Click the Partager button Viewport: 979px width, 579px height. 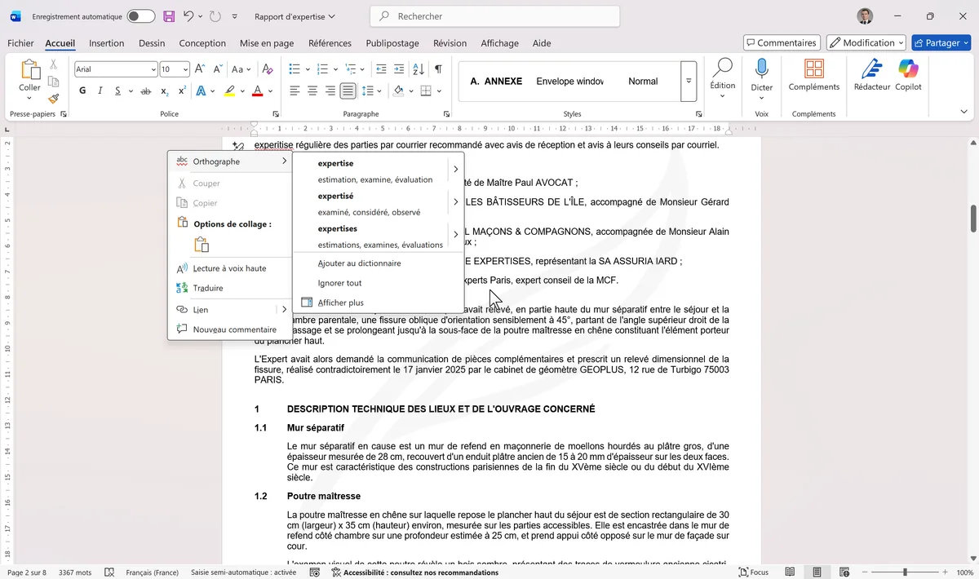[x=940, y=42]
